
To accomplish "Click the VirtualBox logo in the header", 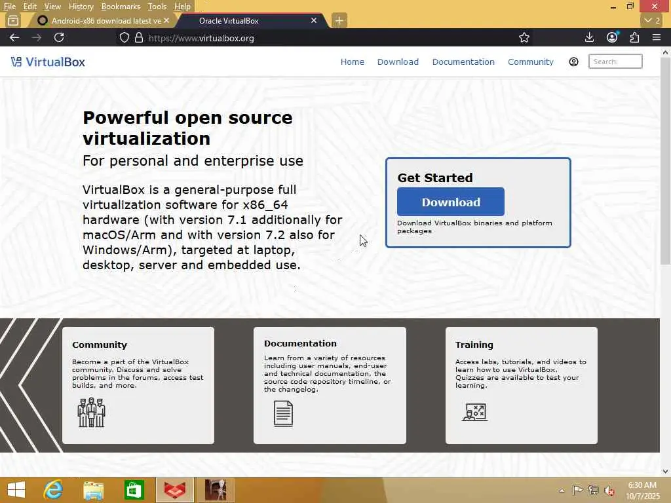I will [x=48, y=62].
